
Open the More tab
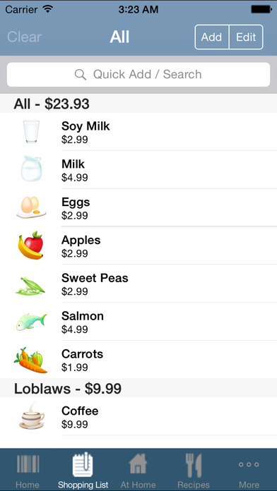coord(249,470)
